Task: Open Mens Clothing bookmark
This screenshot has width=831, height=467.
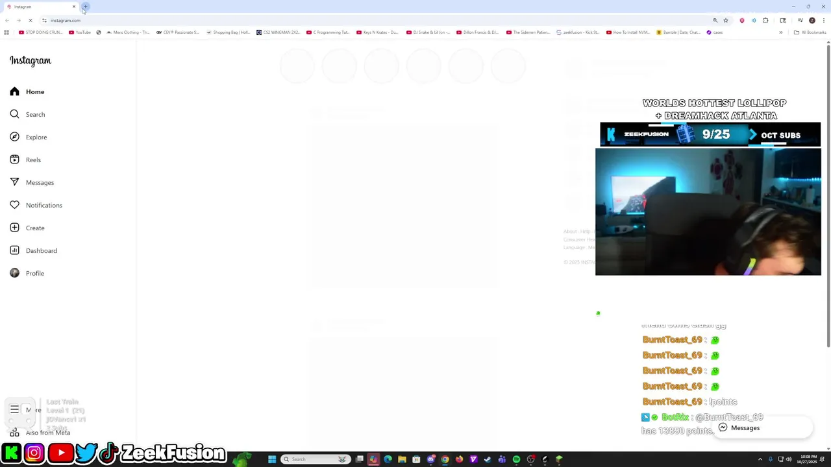Action: (x=128, y=32)
